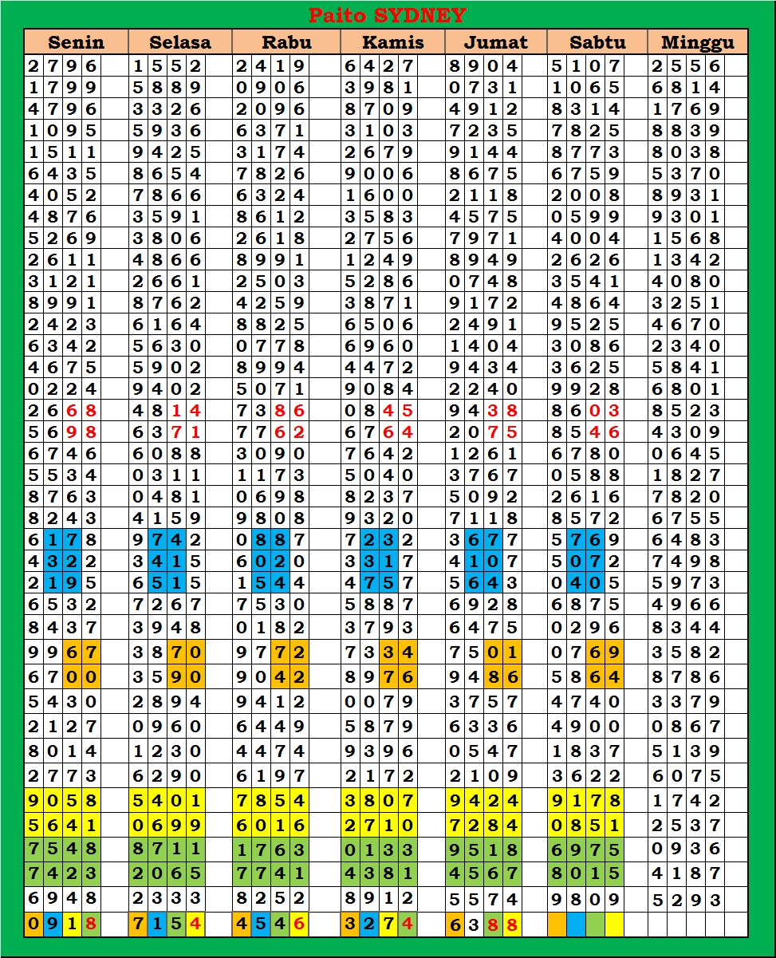Select empty green cell in Sabtu's bottom row
Viewport: 776px width, 958px height.
tap(595, 924)
